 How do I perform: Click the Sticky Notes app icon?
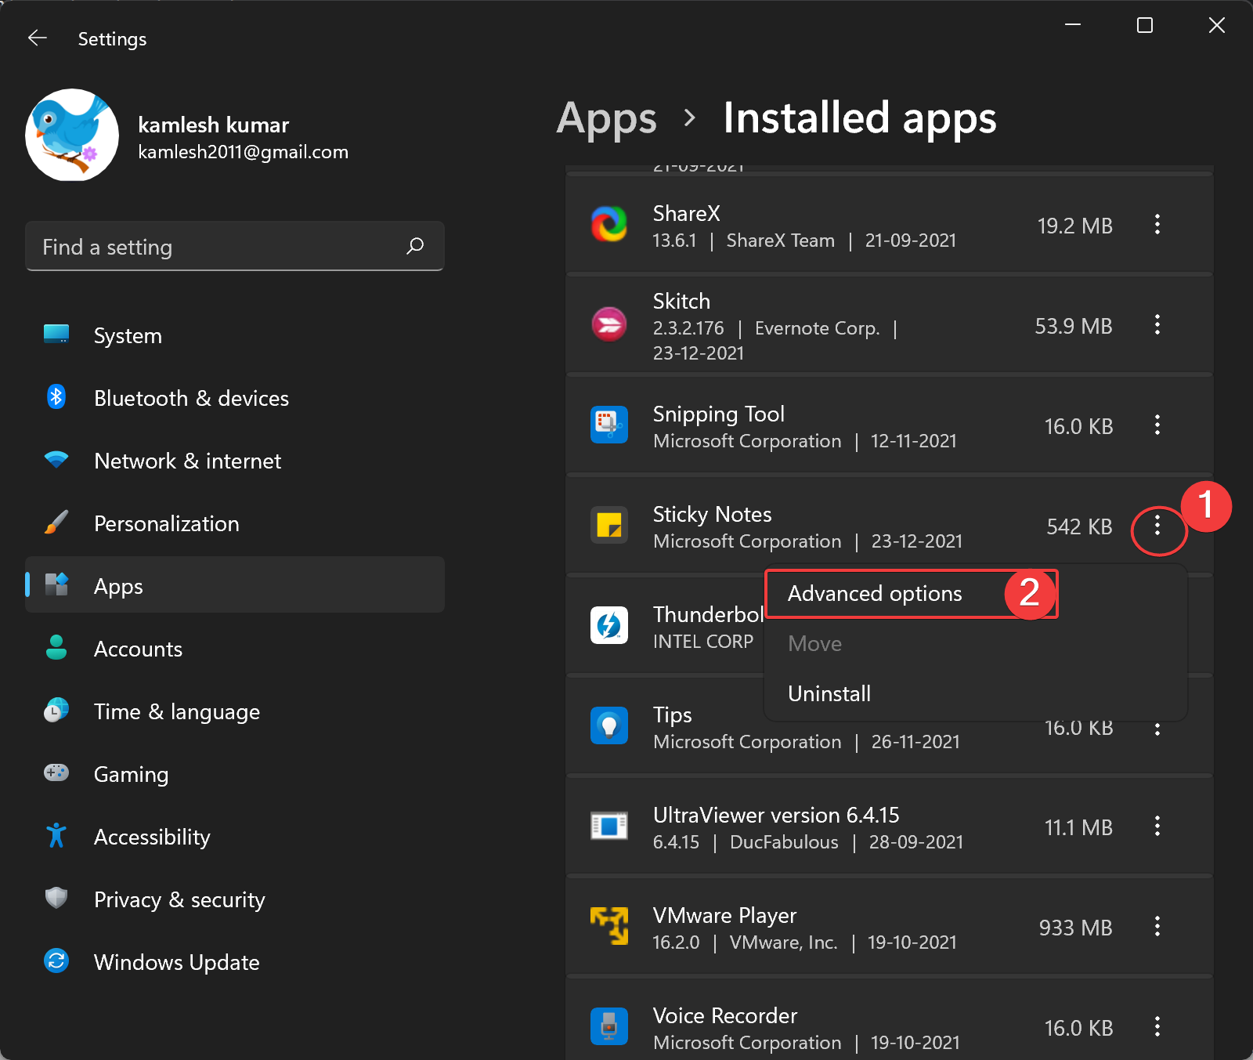pos(609,525)
